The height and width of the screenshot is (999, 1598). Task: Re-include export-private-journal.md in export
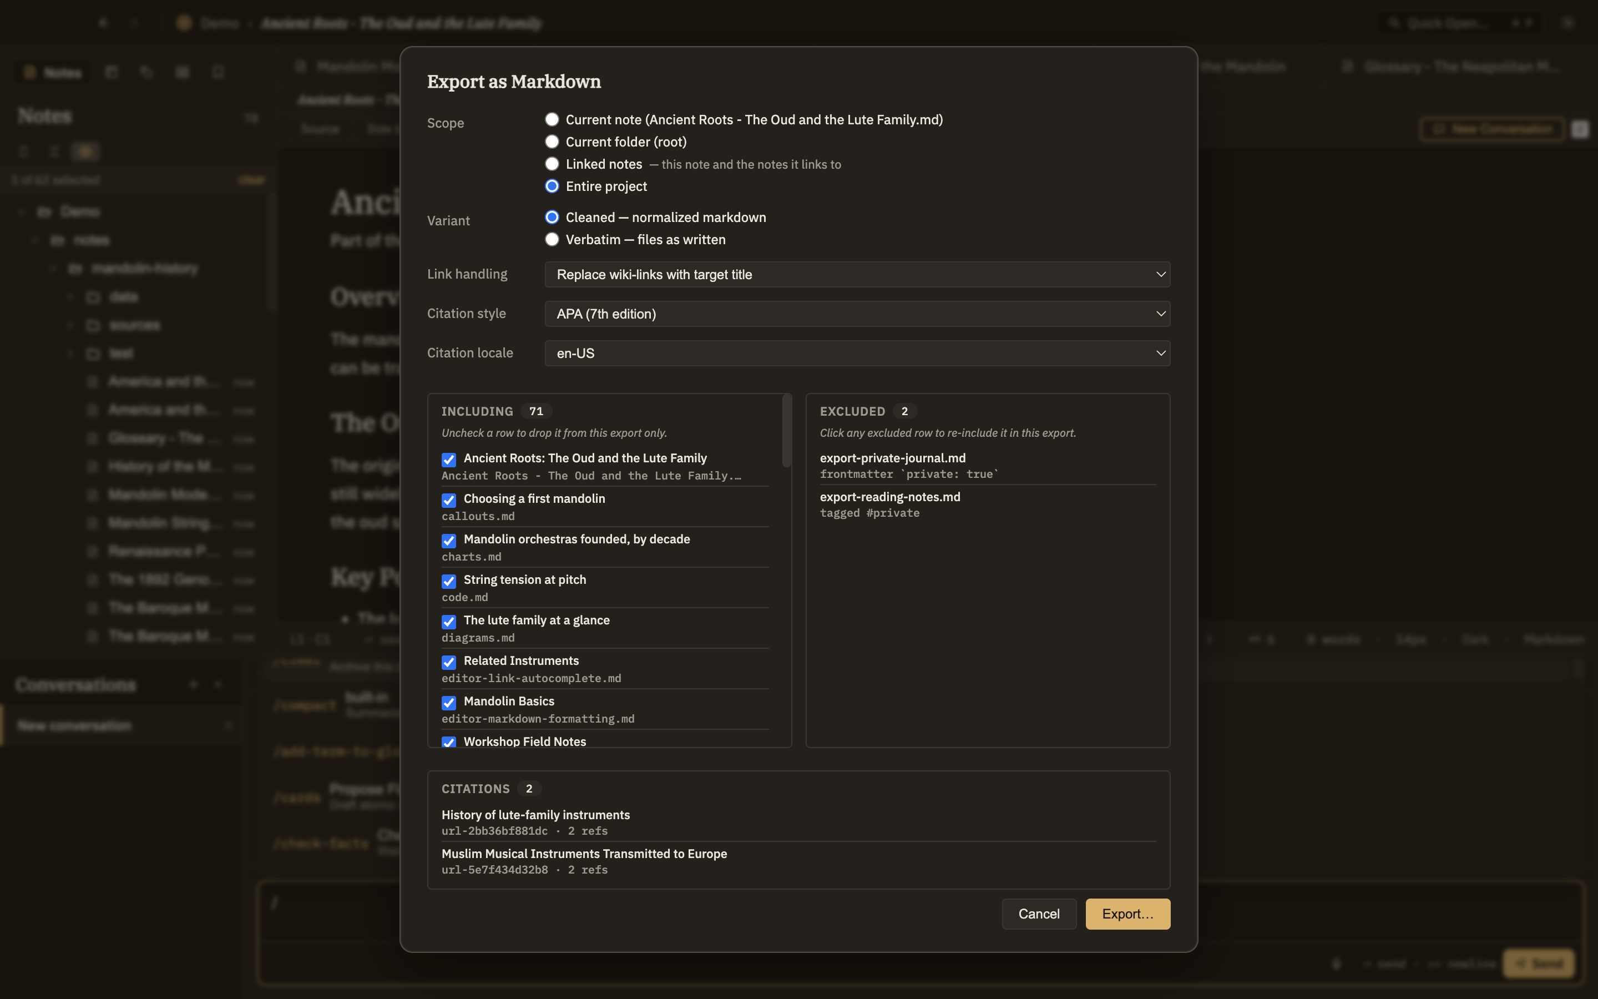click(x=987, y=466)
